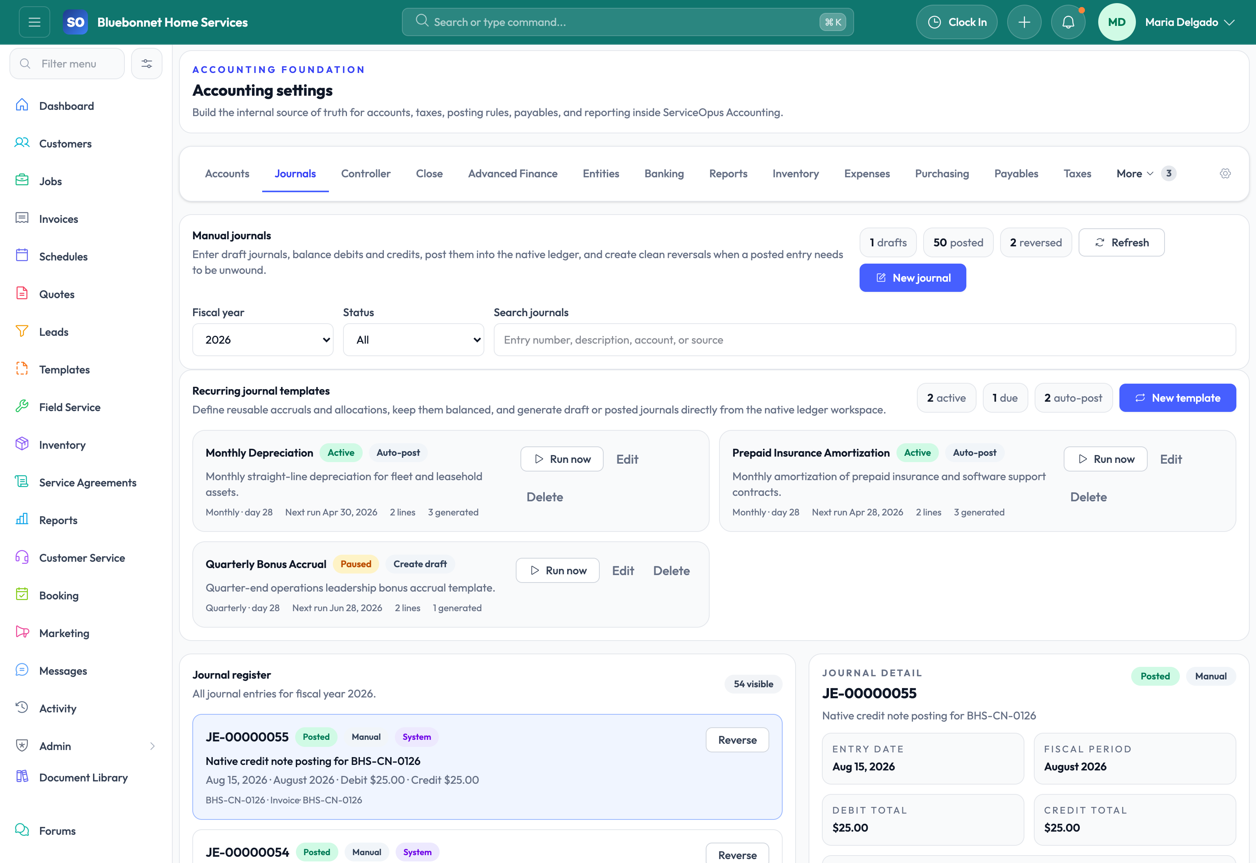The height and width of the screenshot is (863, 1256).
Task: Click the Search or type command field
Action: click(x=628, y=22)
